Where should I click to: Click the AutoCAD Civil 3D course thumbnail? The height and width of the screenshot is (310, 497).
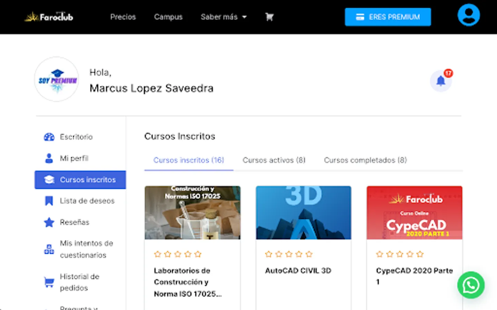coord(303,213)
